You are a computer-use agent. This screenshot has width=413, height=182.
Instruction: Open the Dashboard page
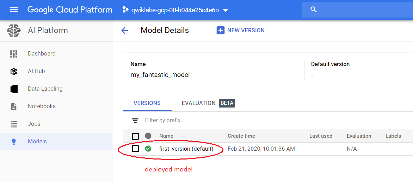point(42,53)
